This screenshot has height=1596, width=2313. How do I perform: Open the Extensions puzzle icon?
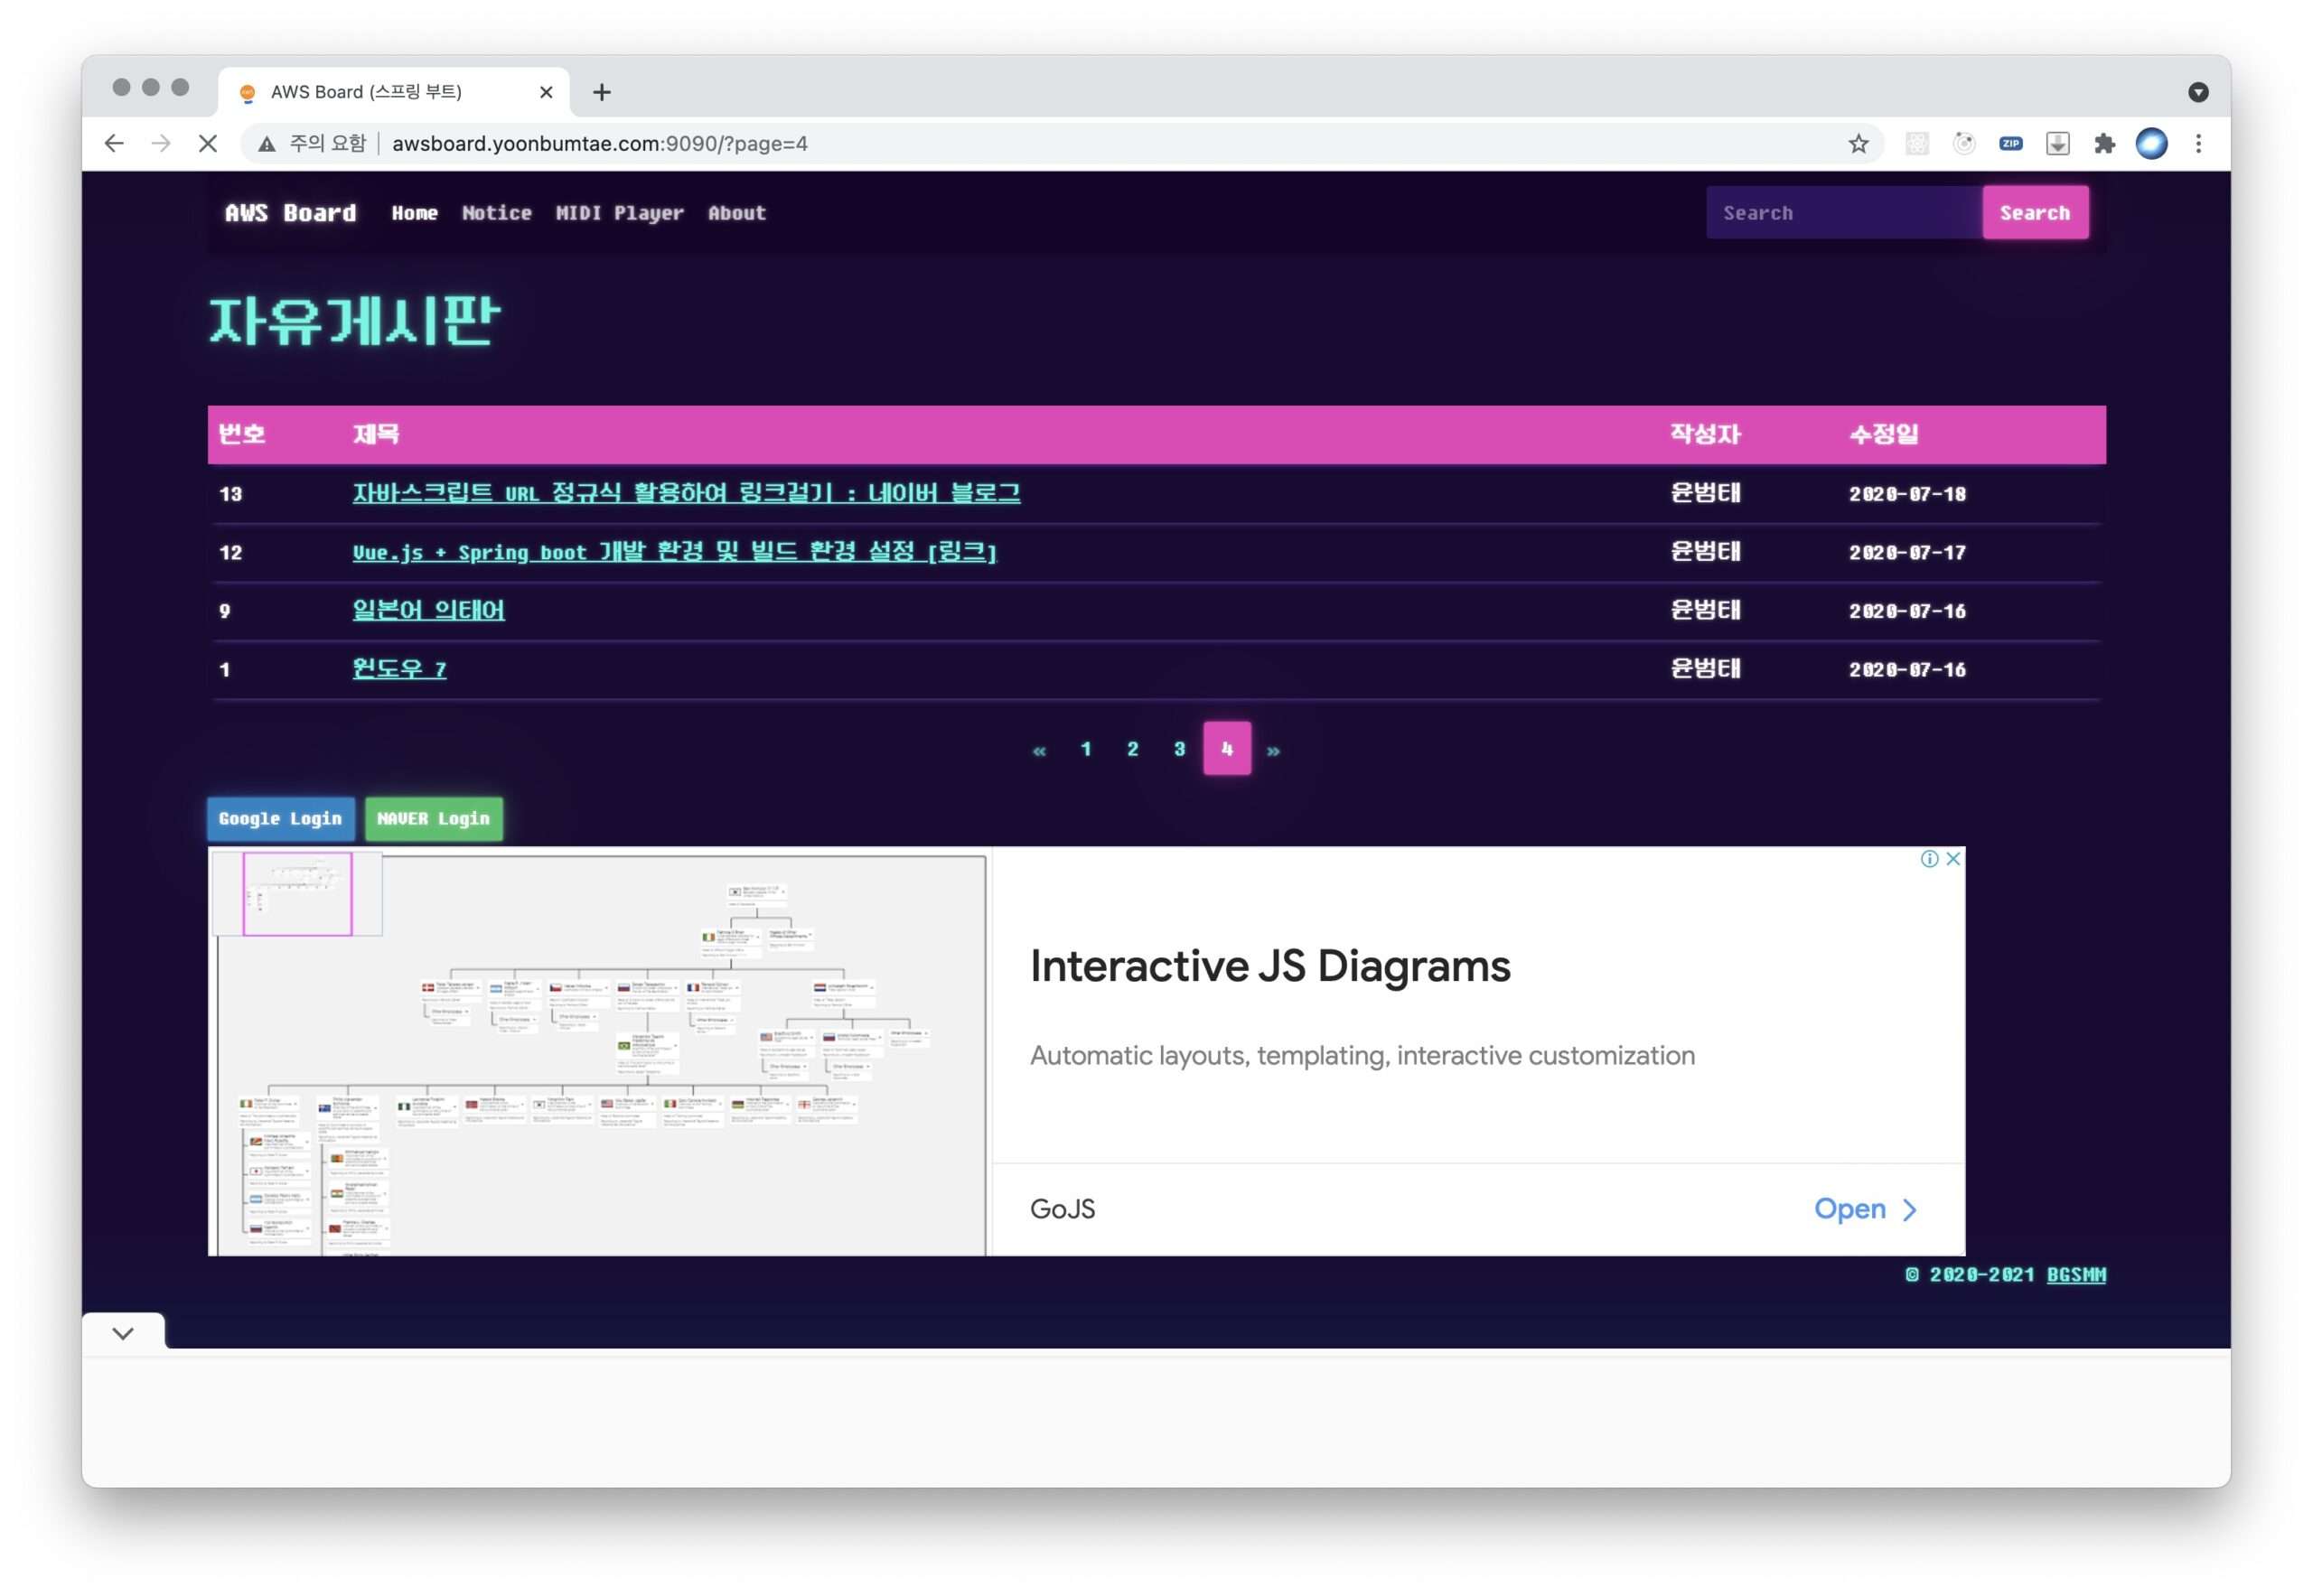[x=2104, y=144]
